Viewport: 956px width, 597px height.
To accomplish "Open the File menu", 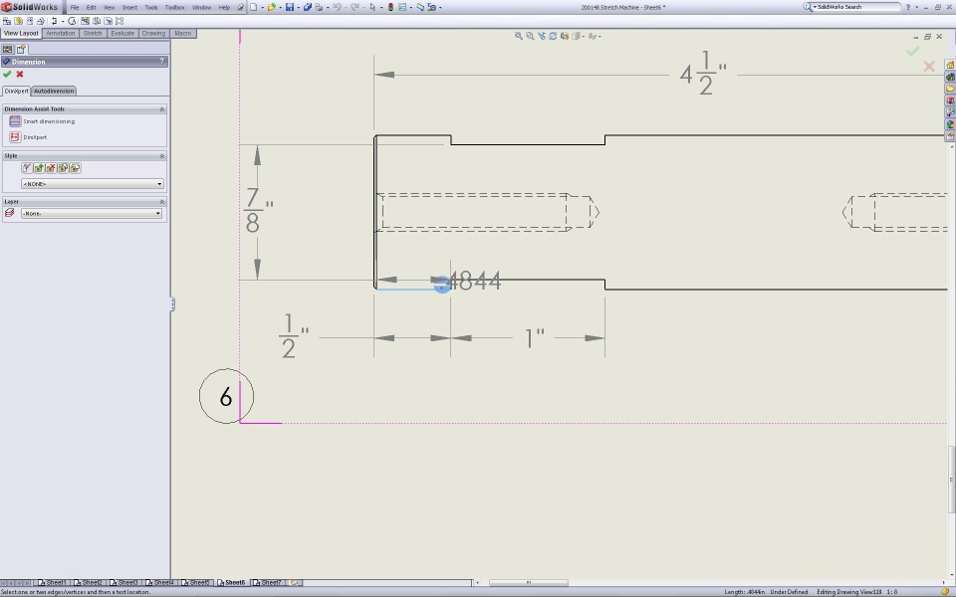I will [x=75, y=7].
